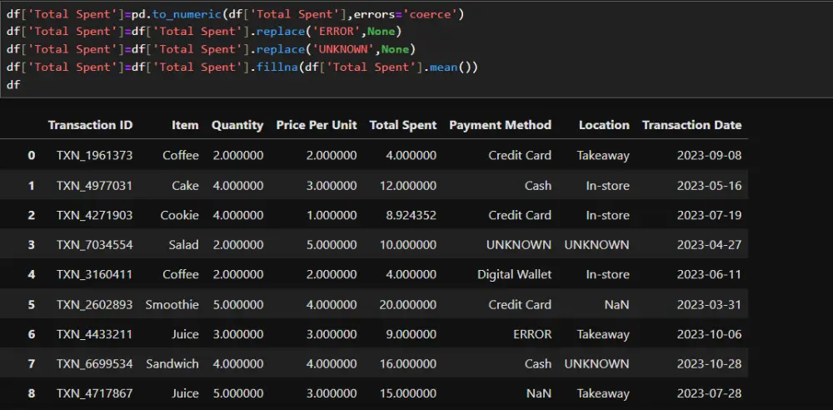Click Total Spent value 8.924352
833x410 pixels.
412,215
